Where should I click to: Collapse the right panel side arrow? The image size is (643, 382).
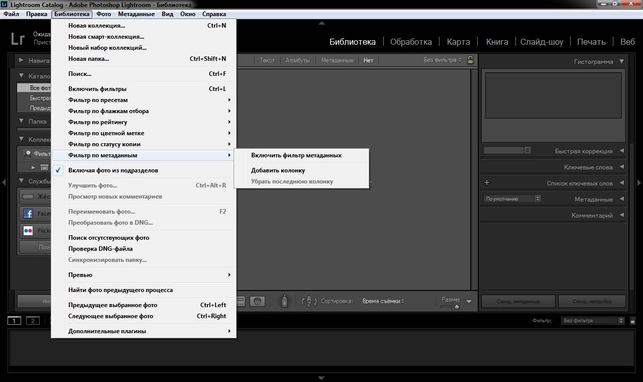pyautogui.click(x=639, y=182)
